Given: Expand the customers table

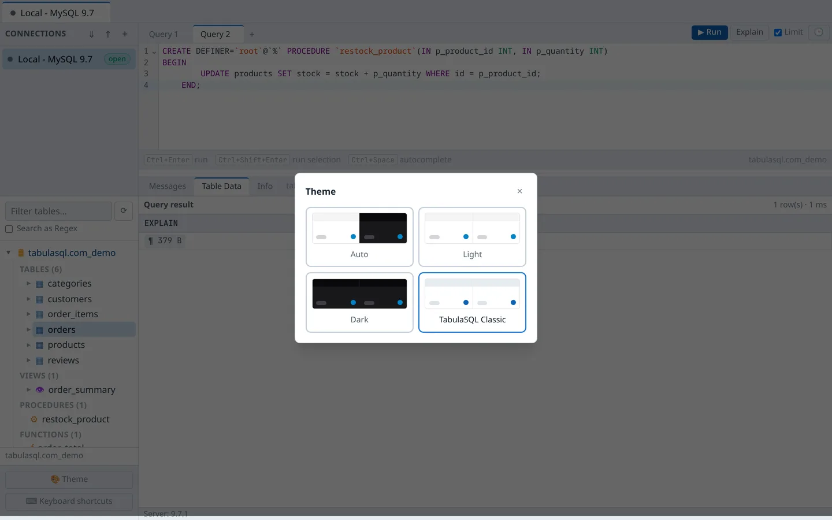Looking at the screenshot, I should pyautogui.click(x=28, y=299).
